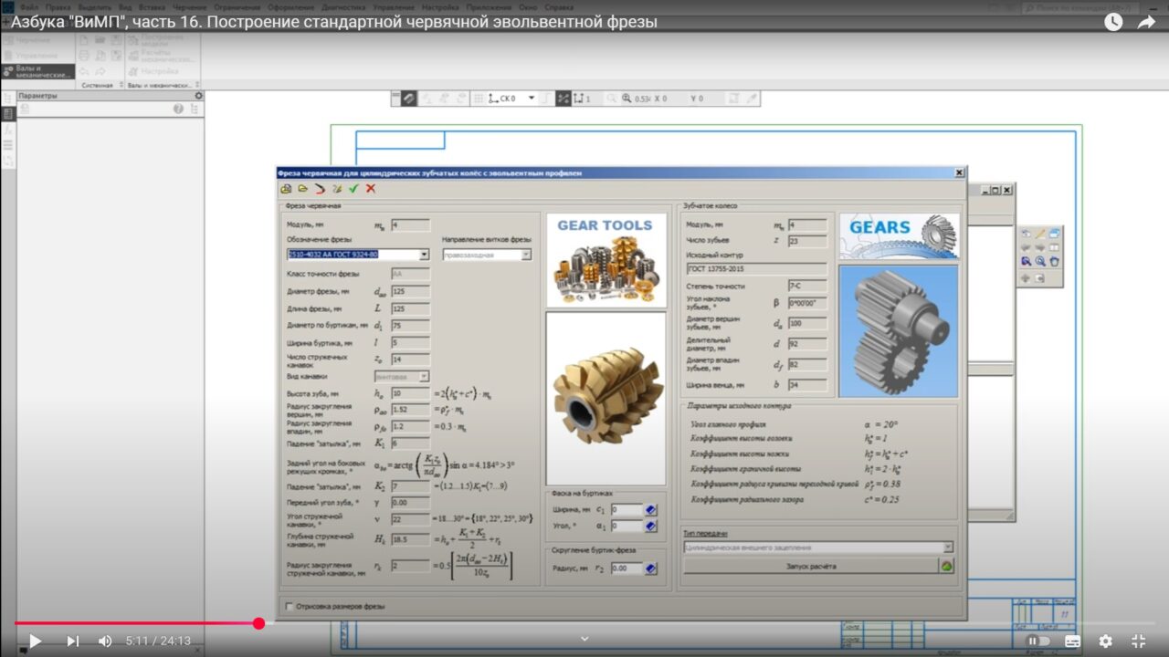Open the Черчение menu

[190, 6]
